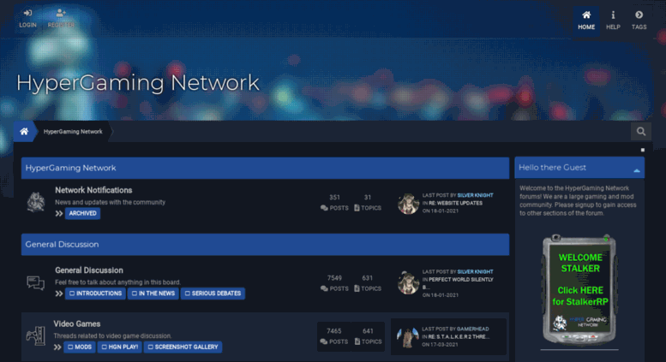Click the General Discussion chat bubbles icon
This screenshot has height=362, width=666.
click(36, 282)
